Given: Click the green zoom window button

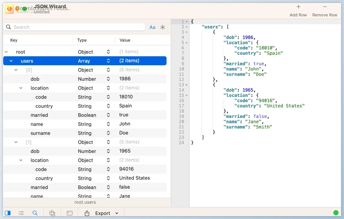Looking at the screenshot, I should [x=25, y=9].
